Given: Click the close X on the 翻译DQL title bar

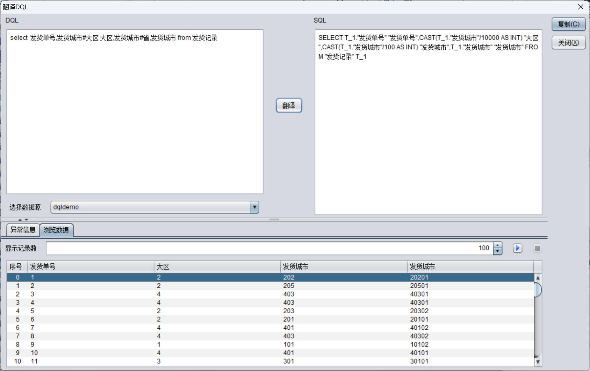Looking at the screenshot, I should click(581, 7).
